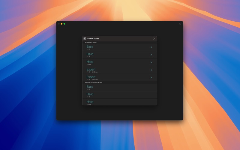Click the dimmed close button of the window
This screenshot has width=240, height=150.
click(59, 24)
